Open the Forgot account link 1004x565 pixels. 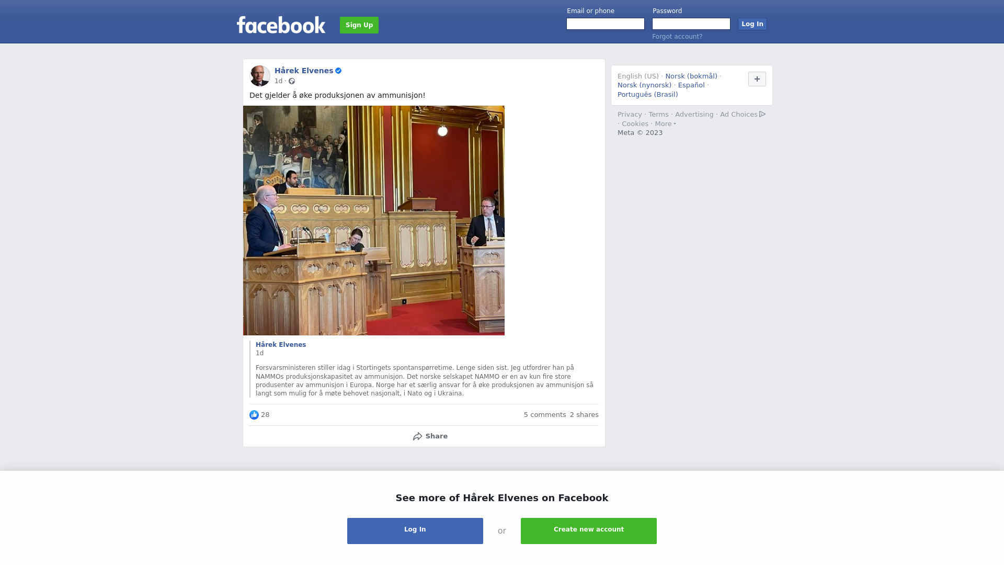(677, 37)
